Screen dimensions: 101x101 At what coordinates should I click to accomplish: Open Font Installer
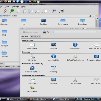click(75, 81)
